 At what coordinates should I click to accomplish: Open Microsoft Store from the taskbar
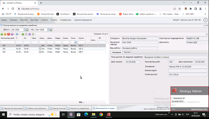click(x=79, y=114)
